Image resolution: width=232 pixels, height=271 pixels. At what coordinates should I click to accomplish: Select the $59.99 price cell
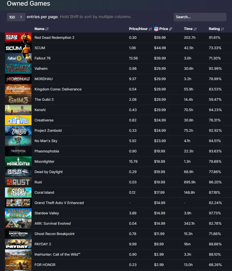pyautogui.click(x=160, y=38)
